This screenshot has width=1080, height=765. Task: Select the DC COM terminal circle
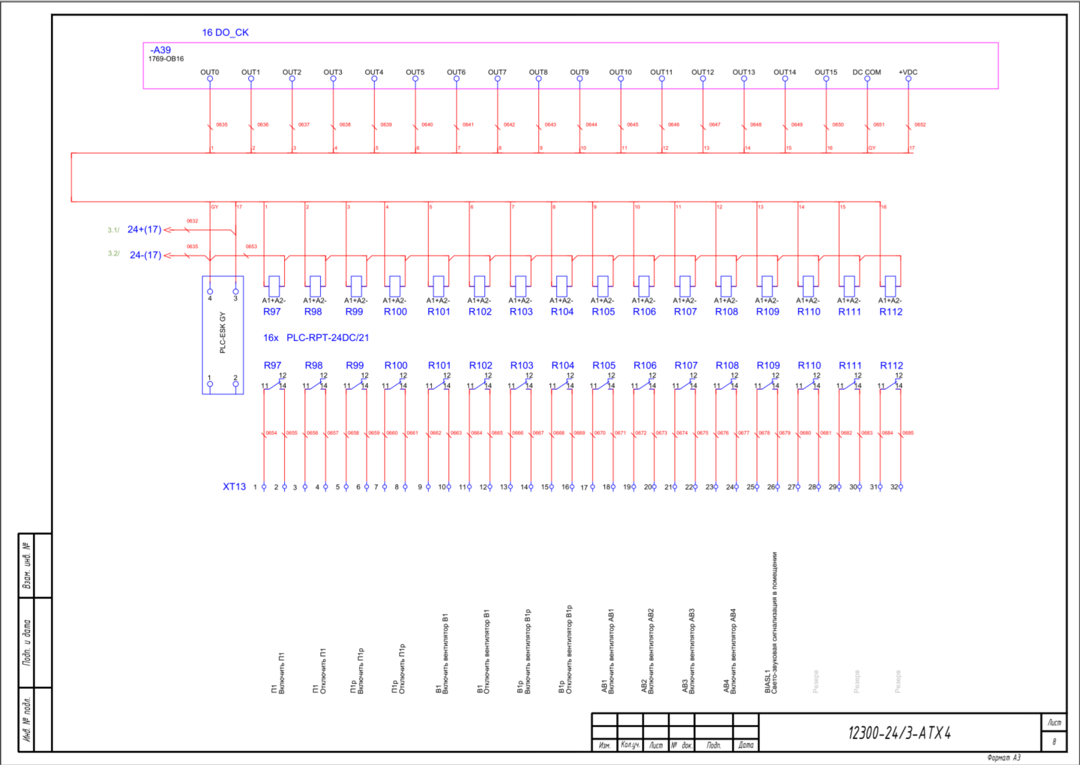click(867, 79)
